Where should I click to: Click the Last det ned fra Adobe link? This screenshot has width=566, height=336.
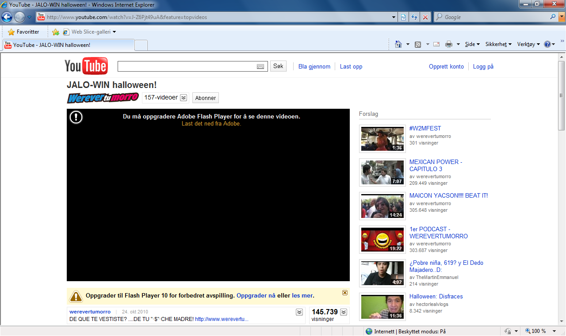pos(211,124)
